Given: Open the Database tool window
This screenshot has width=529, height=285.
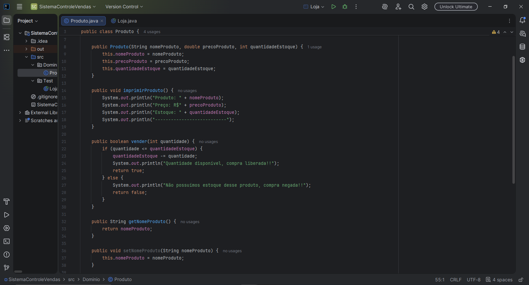Looking at the screenshot, I should pos(522,47).
